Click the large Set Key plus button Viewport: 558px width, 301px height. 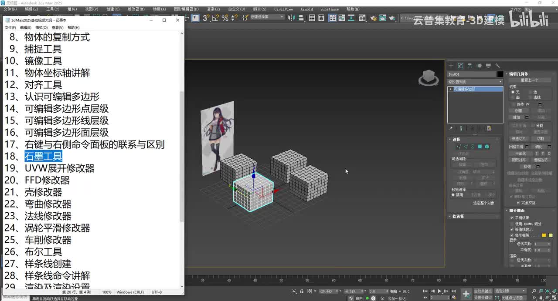pyautogui.click(x=466, y=294)
